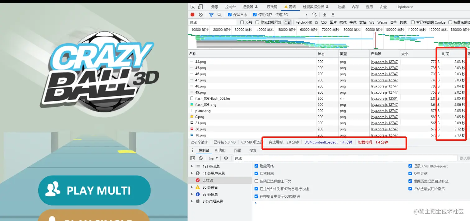Toggle 根据历史记录自动补全 checkbox
The height and width of the screenshot is (221, 470).
tap(410, 181)
